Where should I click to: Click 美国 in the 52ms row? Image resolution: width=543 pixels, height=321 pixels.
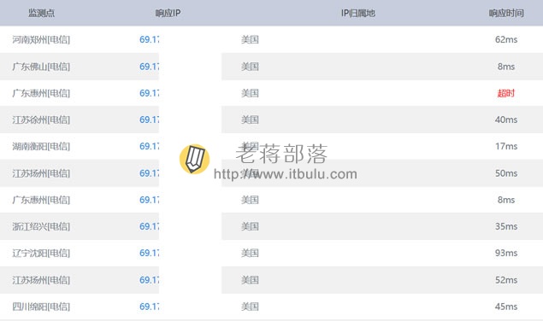tap(250, 280)
